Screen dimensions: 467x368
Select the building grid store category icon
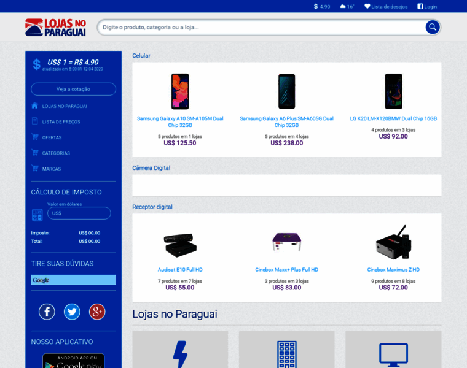click(x=287, y=355)
